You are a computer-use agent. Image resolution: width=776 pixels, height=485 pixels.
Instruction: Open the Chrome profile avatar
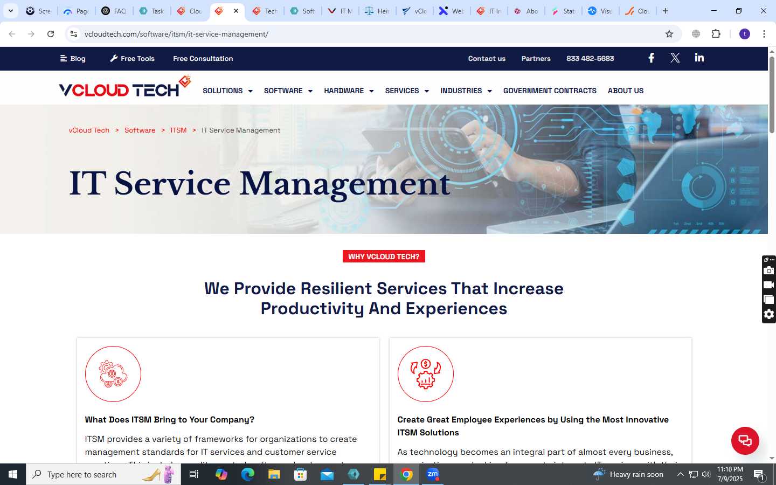pyautogui.click(x=745, y=34)
